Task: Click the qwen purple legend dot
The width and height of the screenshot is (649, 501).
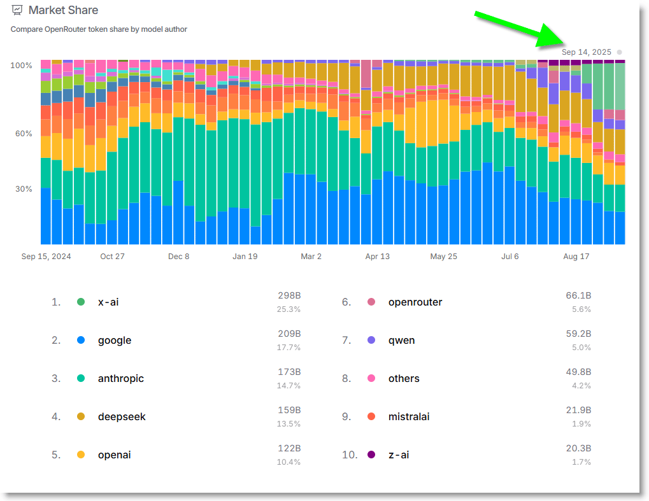Action: 371,340
